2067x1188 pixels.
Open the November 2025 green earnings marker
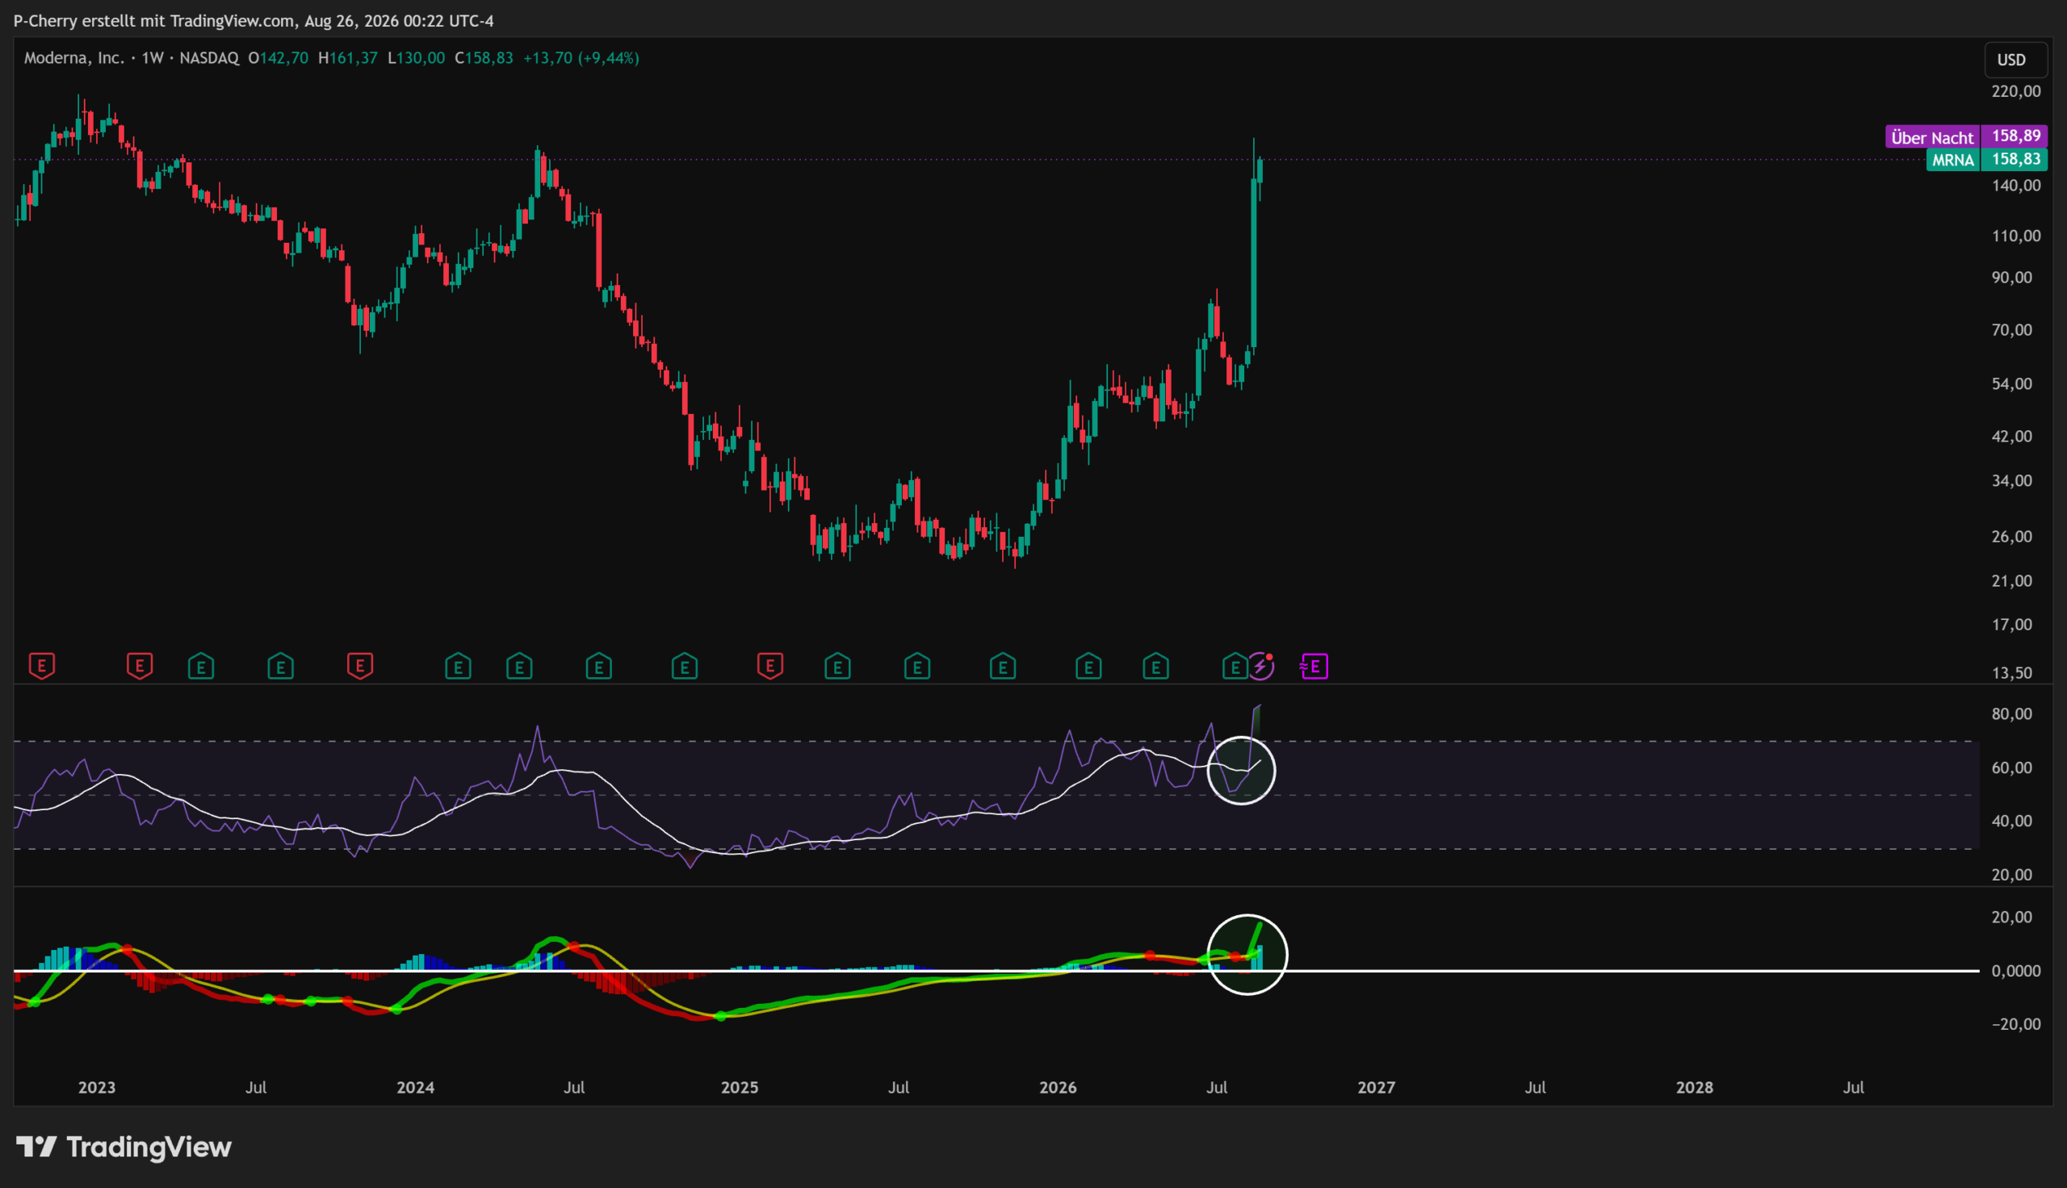(x=1003, y=667)
